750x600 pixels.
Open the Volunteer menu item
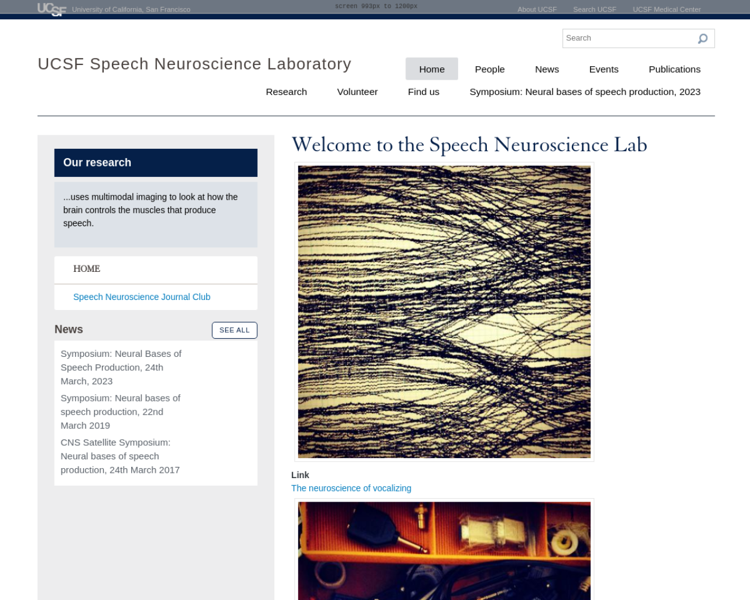(x=357, y=92)
